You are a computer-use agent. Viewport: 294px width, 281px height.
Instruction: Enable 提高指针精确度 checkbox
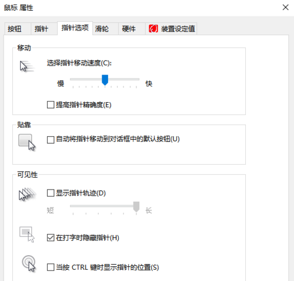tap(51, 104)
